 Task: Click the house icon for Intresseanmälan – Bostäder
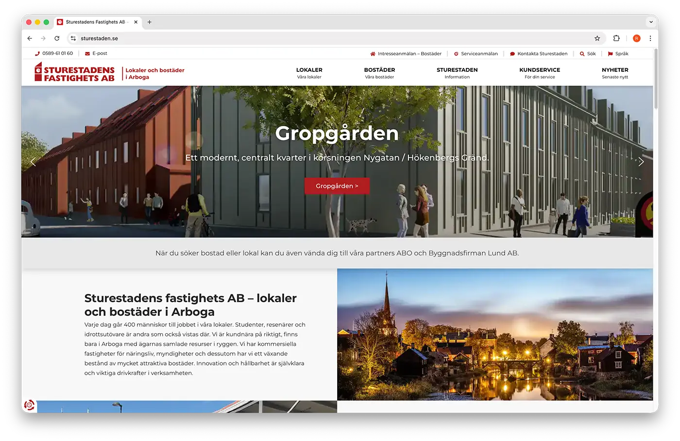373,54
